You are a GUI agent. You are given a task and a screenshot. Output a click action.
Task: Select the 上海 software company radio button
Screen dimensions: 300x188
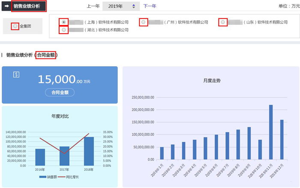click(x=64, y=22)
